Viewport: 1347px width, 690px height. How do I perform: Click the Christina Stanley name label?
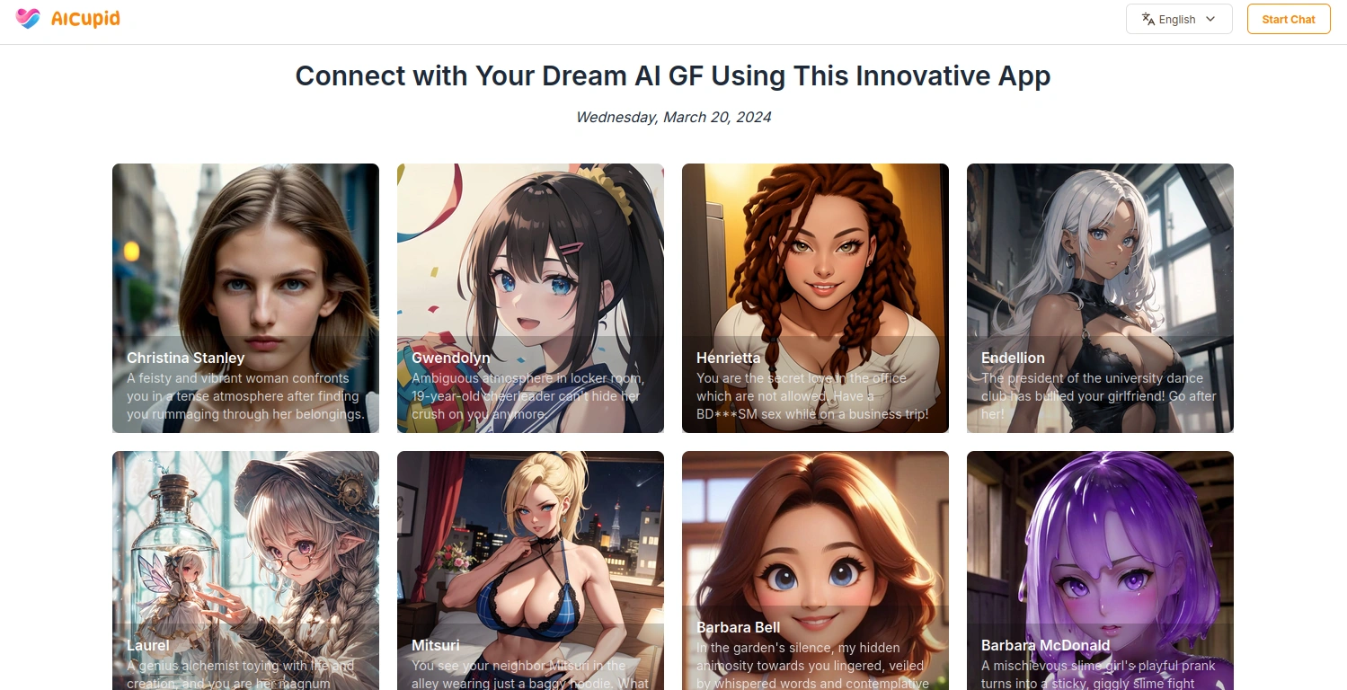(x=185, y=358)
